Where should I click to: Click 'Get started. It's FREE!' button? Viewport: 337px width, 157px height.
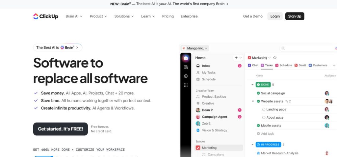click(61, 129)
